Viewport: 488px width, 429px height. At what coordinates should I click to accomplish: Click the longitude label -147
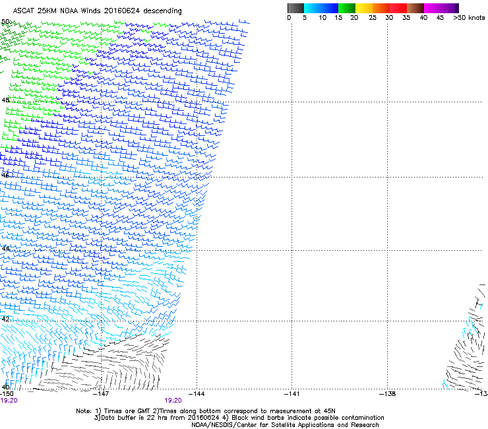tap(101, 394)
